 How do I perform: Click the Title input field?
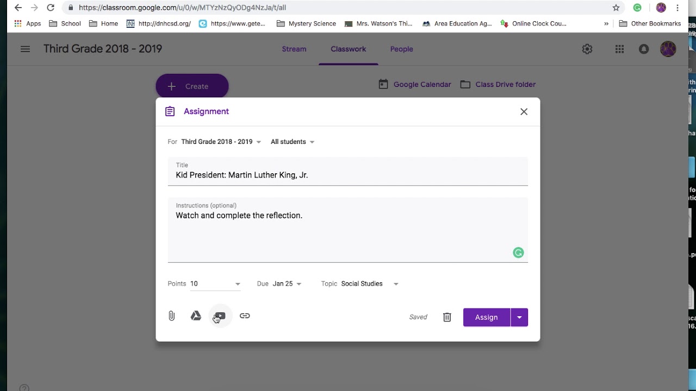coord(348,172)
